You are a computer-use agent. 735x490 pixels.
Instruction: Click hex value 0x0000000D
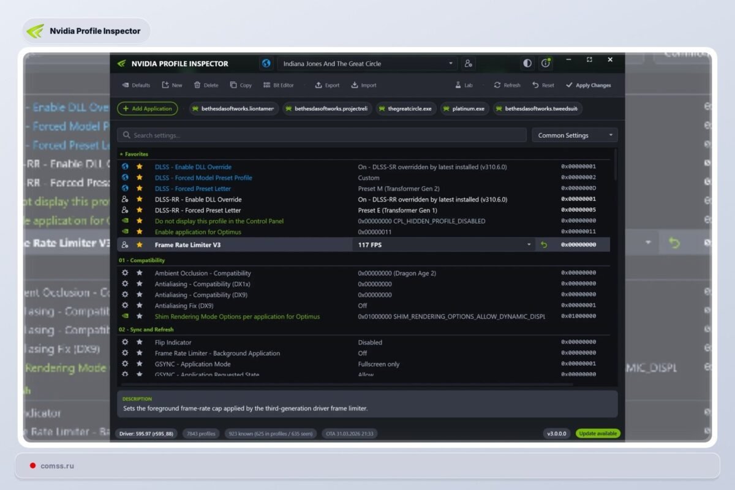coord(578,189)
